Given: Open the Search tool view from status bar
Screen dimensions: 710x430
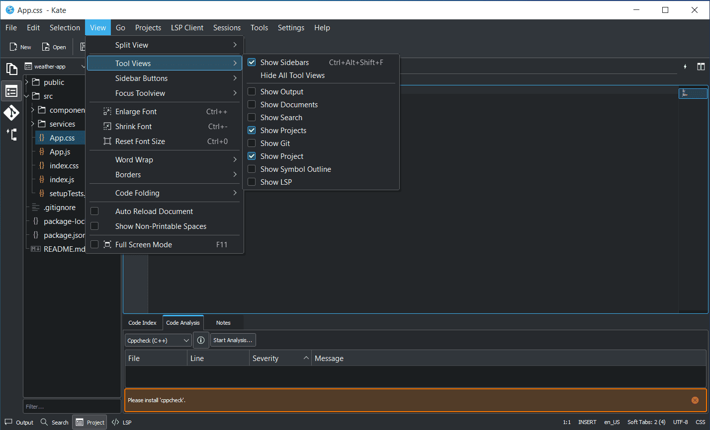Looking at the screenshot, I should pyautogui.click(x=55, y=423).
